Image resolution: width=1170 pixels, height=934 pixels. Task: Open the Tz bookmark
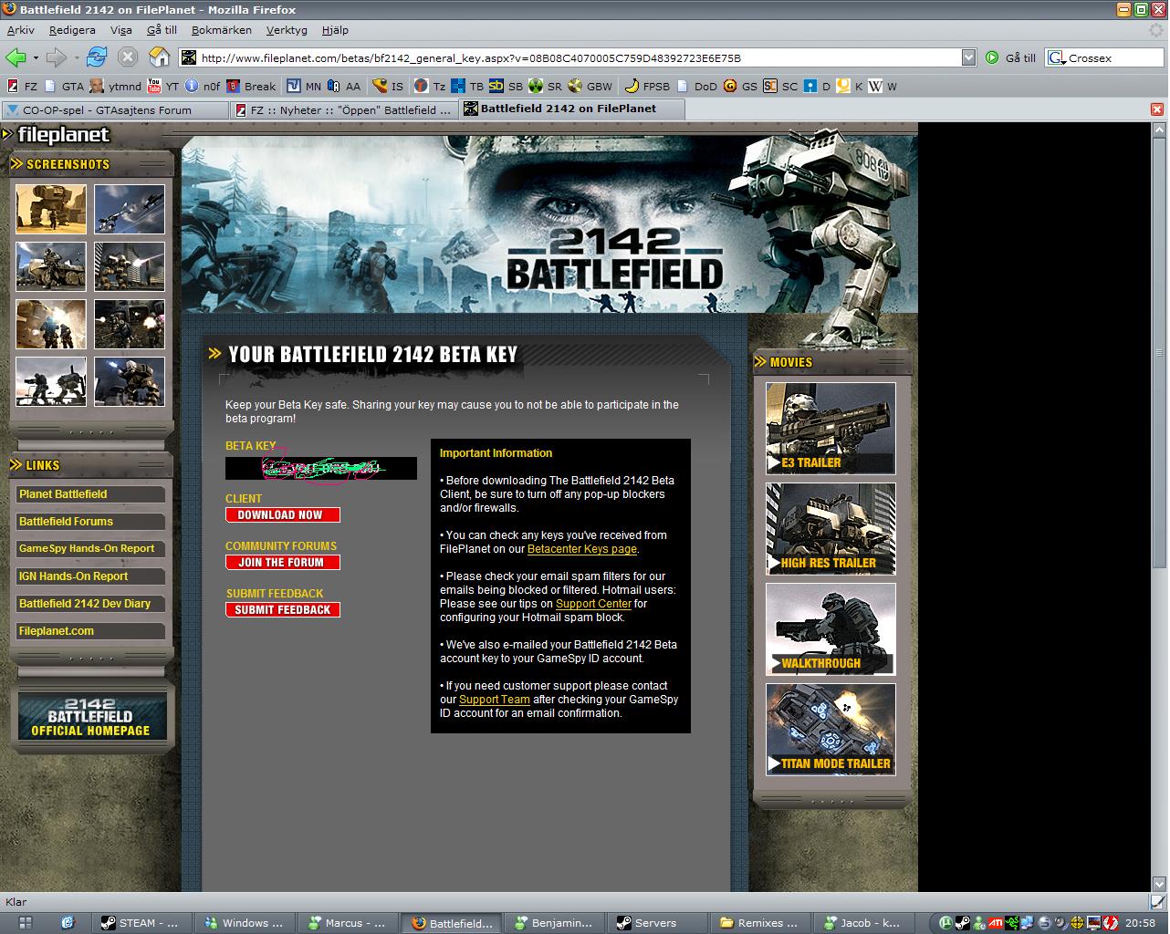tap(430, 87)
